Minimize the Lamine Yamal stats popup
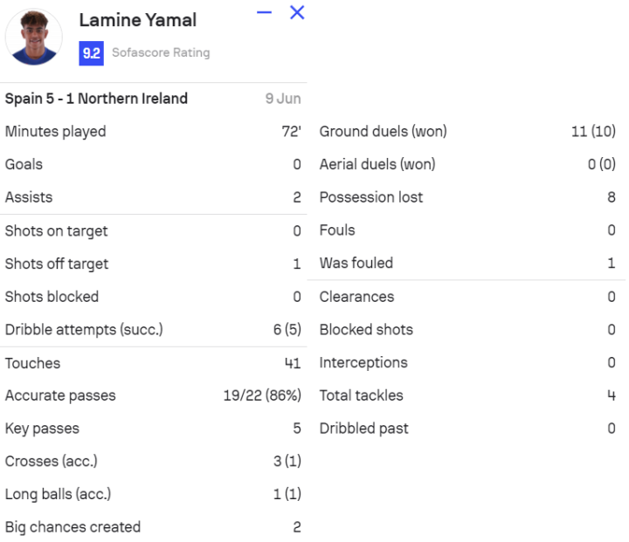This screenshot has width=629, height=542. tap(265, 13)
